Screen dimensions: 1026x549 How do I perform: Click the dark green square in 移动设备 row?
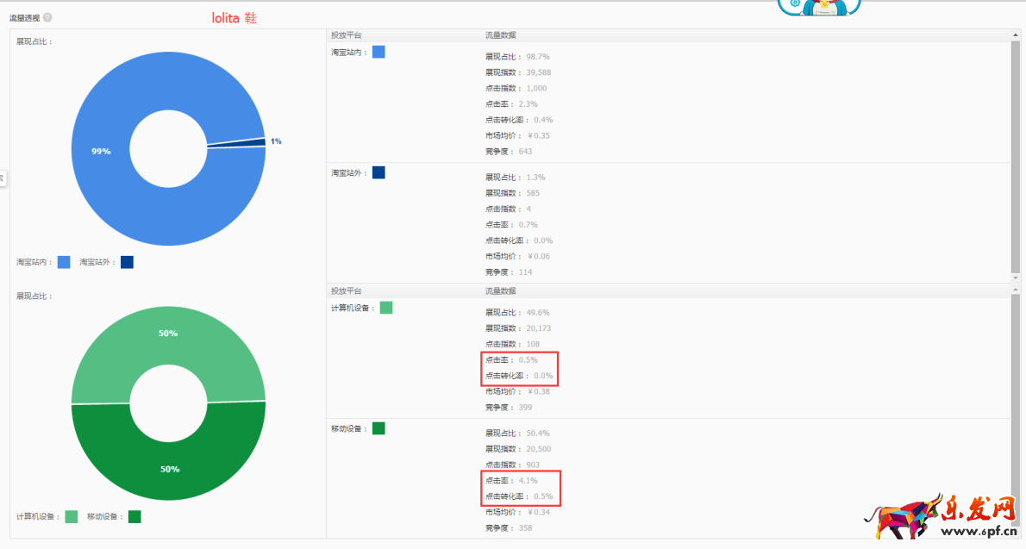378,428
